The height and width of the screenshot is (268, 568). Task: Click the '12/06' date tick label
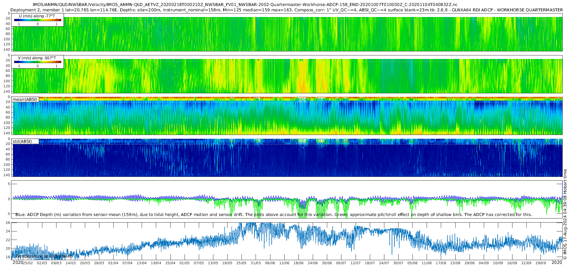(284, 263)
